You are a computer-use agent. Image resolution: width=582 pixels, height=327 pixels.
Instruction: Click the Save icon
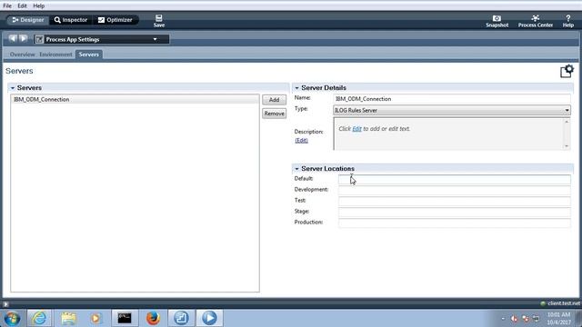[x=159, y=21]
